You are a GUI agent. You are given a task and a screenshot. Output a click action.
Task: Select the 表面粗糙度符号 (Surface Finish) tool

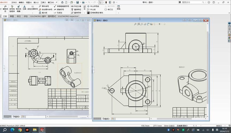61,6
